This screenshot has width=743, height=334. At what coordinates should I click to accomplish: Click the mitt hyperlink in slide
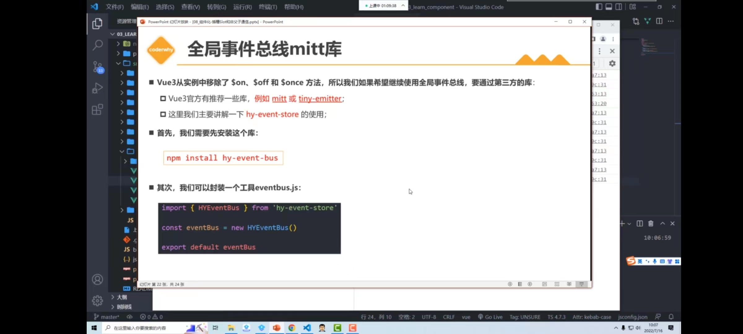click(279, 99)
